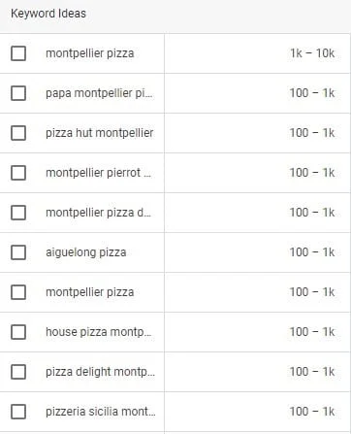Click the aiguelong pizza keyword text
The width and height of the screenshot is (351, 434).
point(86,252)
